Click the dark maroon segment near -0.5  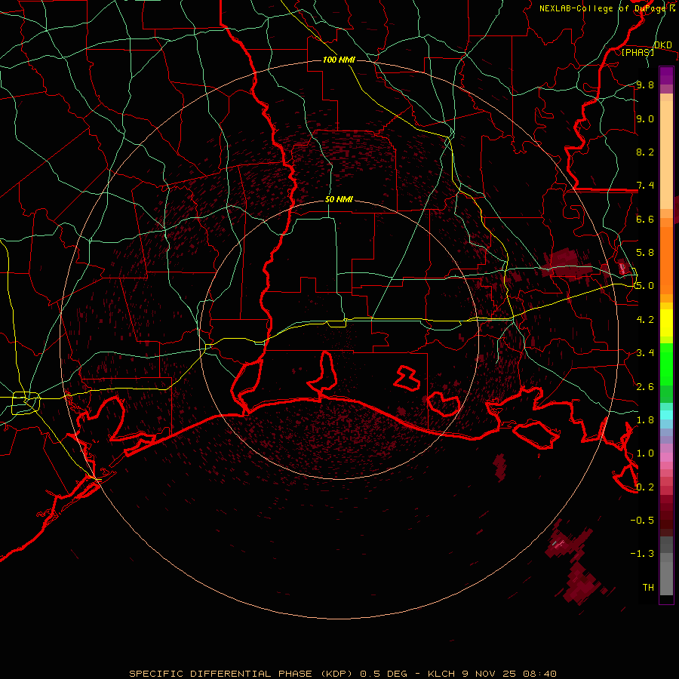(666, 520)
